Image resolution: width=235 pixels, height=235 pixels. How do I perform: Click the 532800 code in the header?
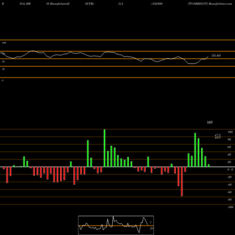(157, 4)
